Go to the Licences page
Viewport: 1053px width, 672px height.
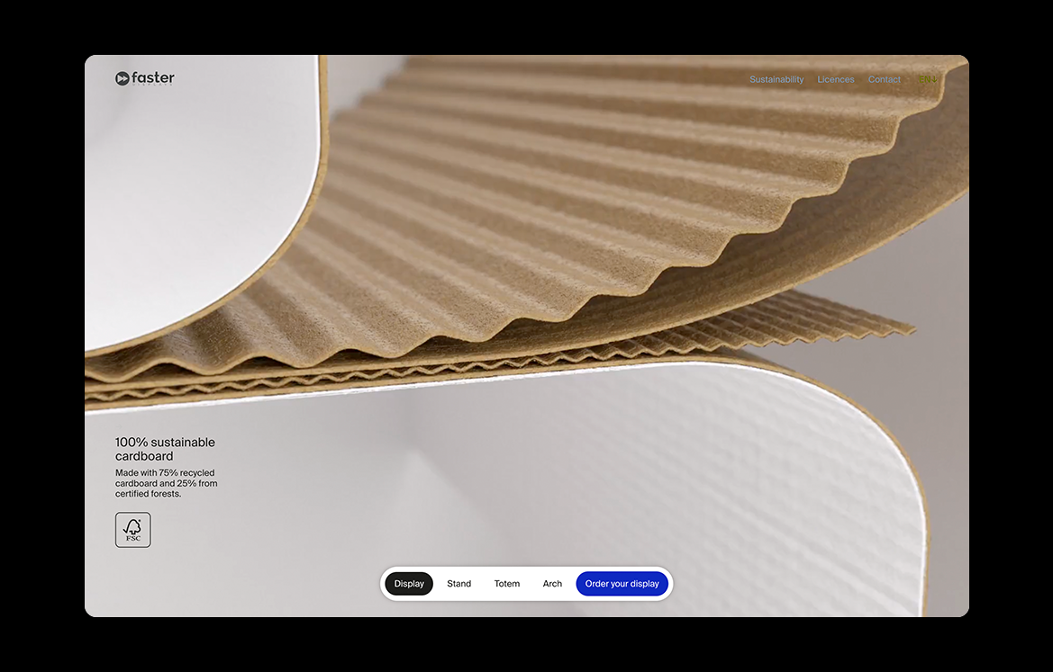pos(836,80)
